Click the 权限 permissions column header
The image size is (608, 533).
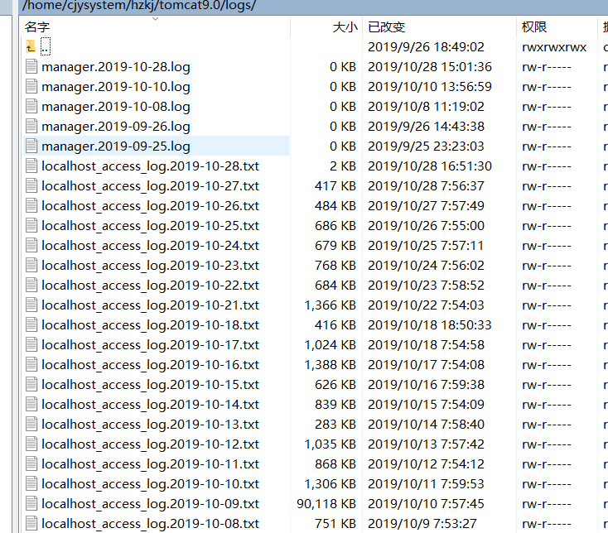534,26
